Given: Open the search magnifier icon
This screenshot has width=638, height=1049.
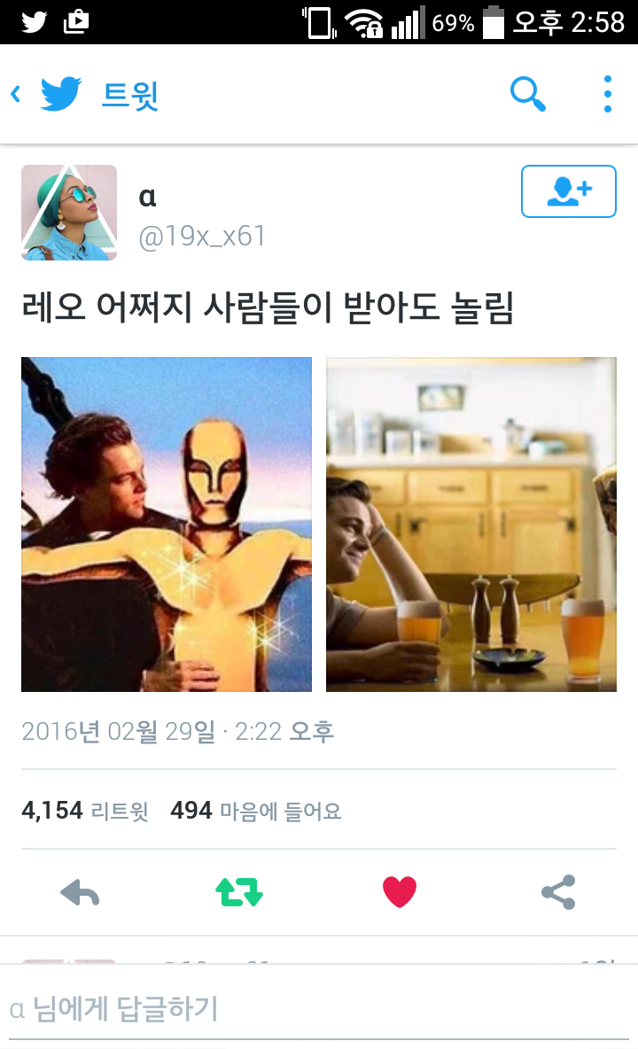Looking at the screenshot, I should click(x=527, y=94).
